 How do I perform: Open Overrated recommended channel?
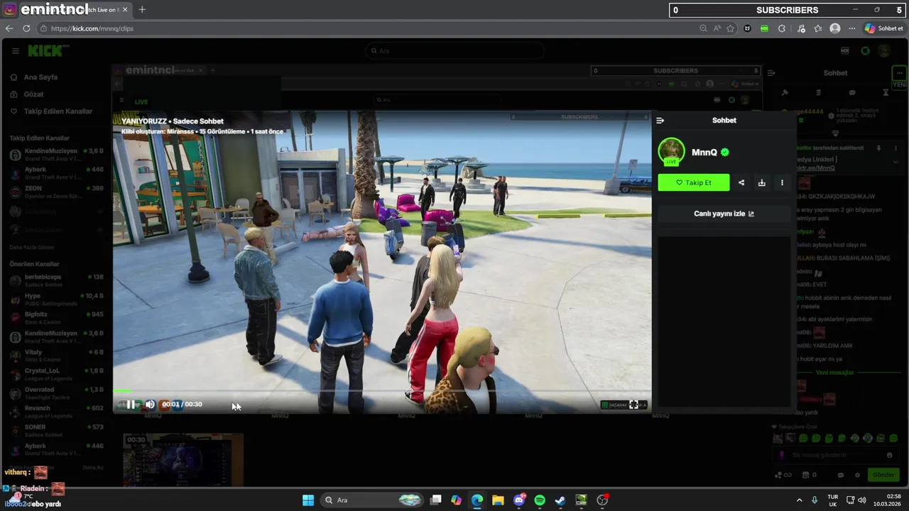[x=57, y=392]
